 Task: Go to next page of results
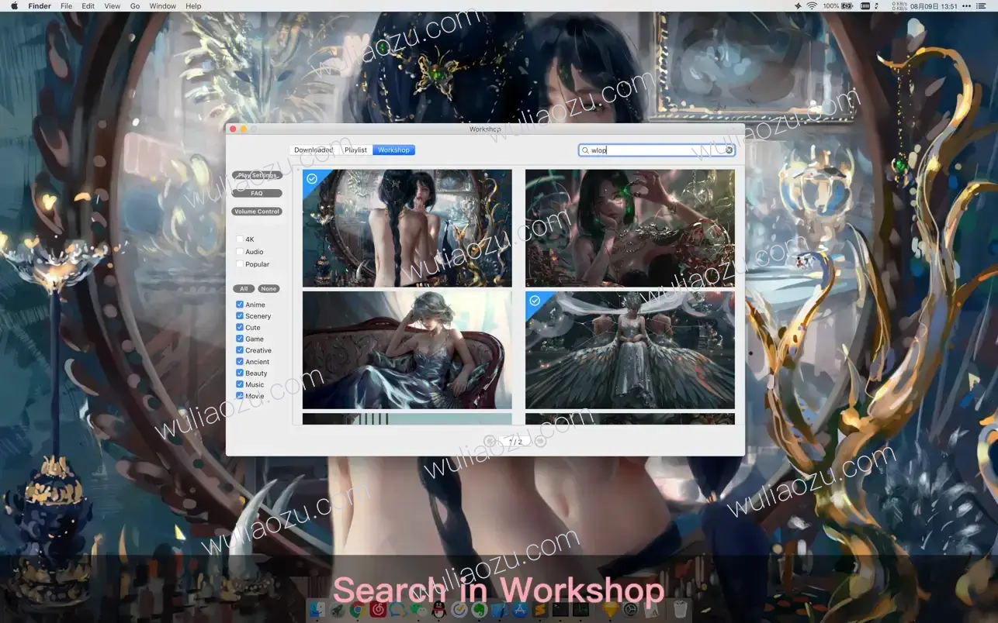(x=541, y=441)
